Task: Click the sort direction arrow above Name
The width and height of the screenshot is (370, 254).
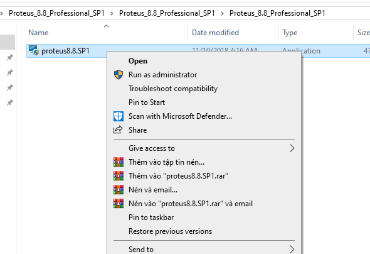Action: coord(107,26)
